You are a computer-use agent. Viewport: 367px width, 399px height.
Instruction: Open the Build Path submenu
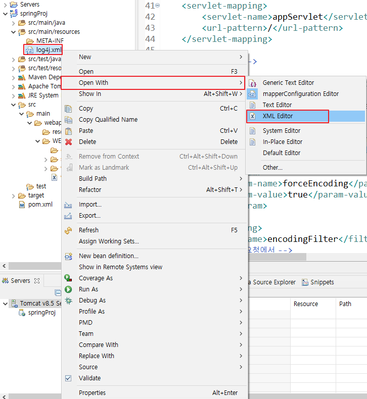point(154,179)
